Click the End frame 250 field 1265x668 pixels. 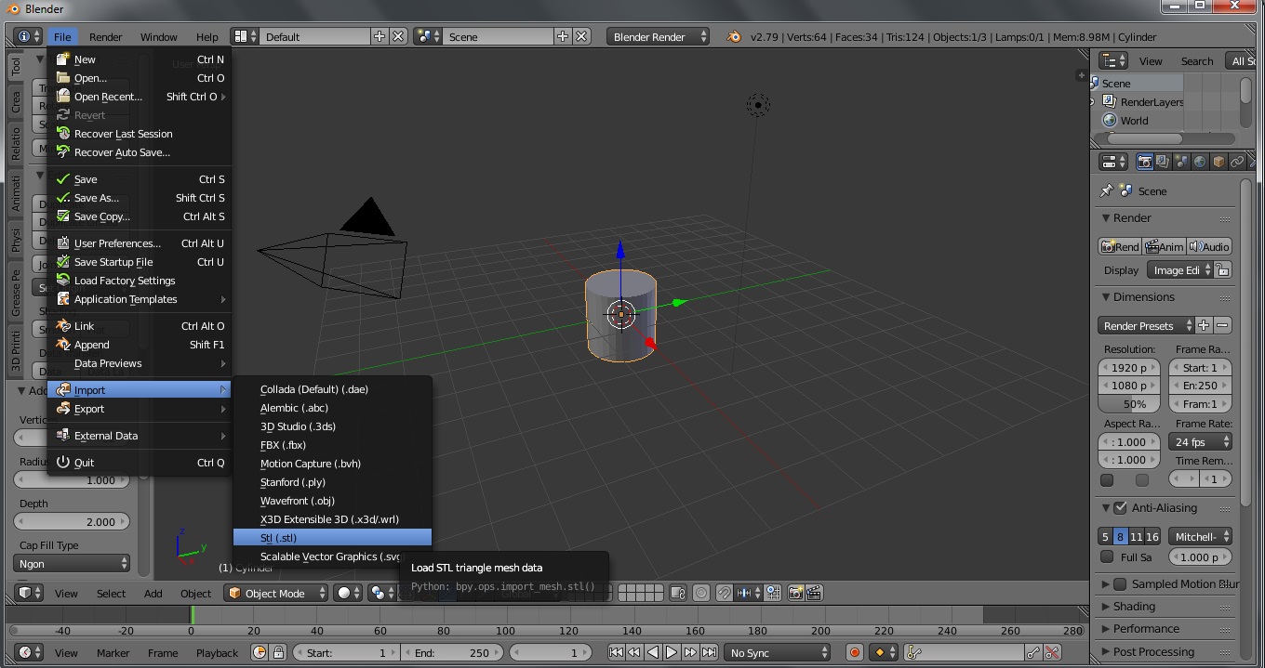coord(452,652)
